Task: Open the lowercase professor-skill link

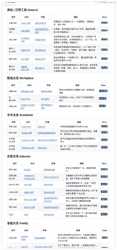Action: (x=28, y=140)
